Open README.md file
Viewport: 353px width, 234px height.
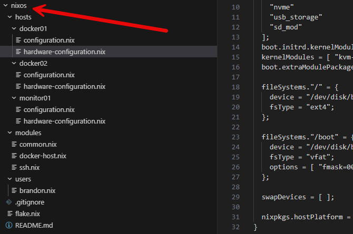click(34, 225)
